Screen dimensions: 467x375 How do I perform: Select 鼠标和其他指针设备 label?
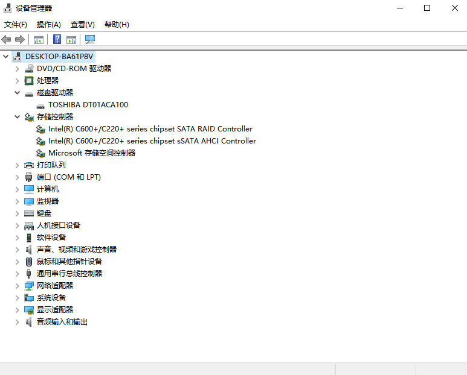pos(69,262)
